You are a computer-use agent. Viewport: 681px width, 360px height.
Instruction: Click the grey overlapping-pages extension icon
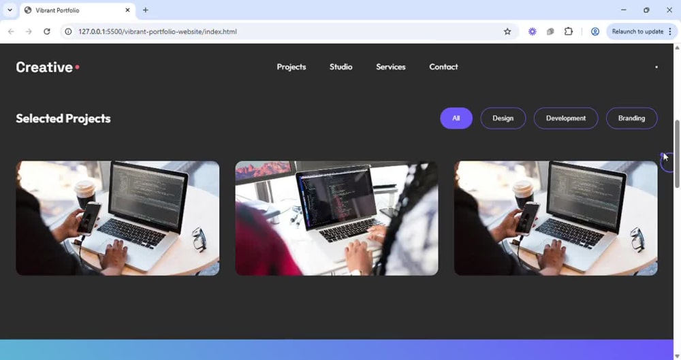coord(550,31)
